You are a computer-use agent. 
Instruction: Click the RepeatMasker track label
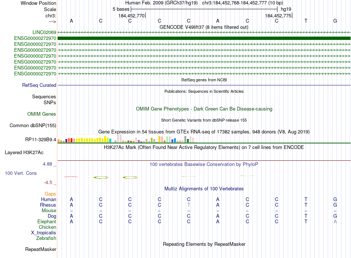41,249
